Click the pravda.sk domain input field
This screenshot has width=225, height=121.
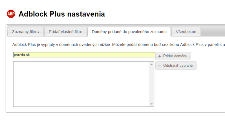pos(84,55)
